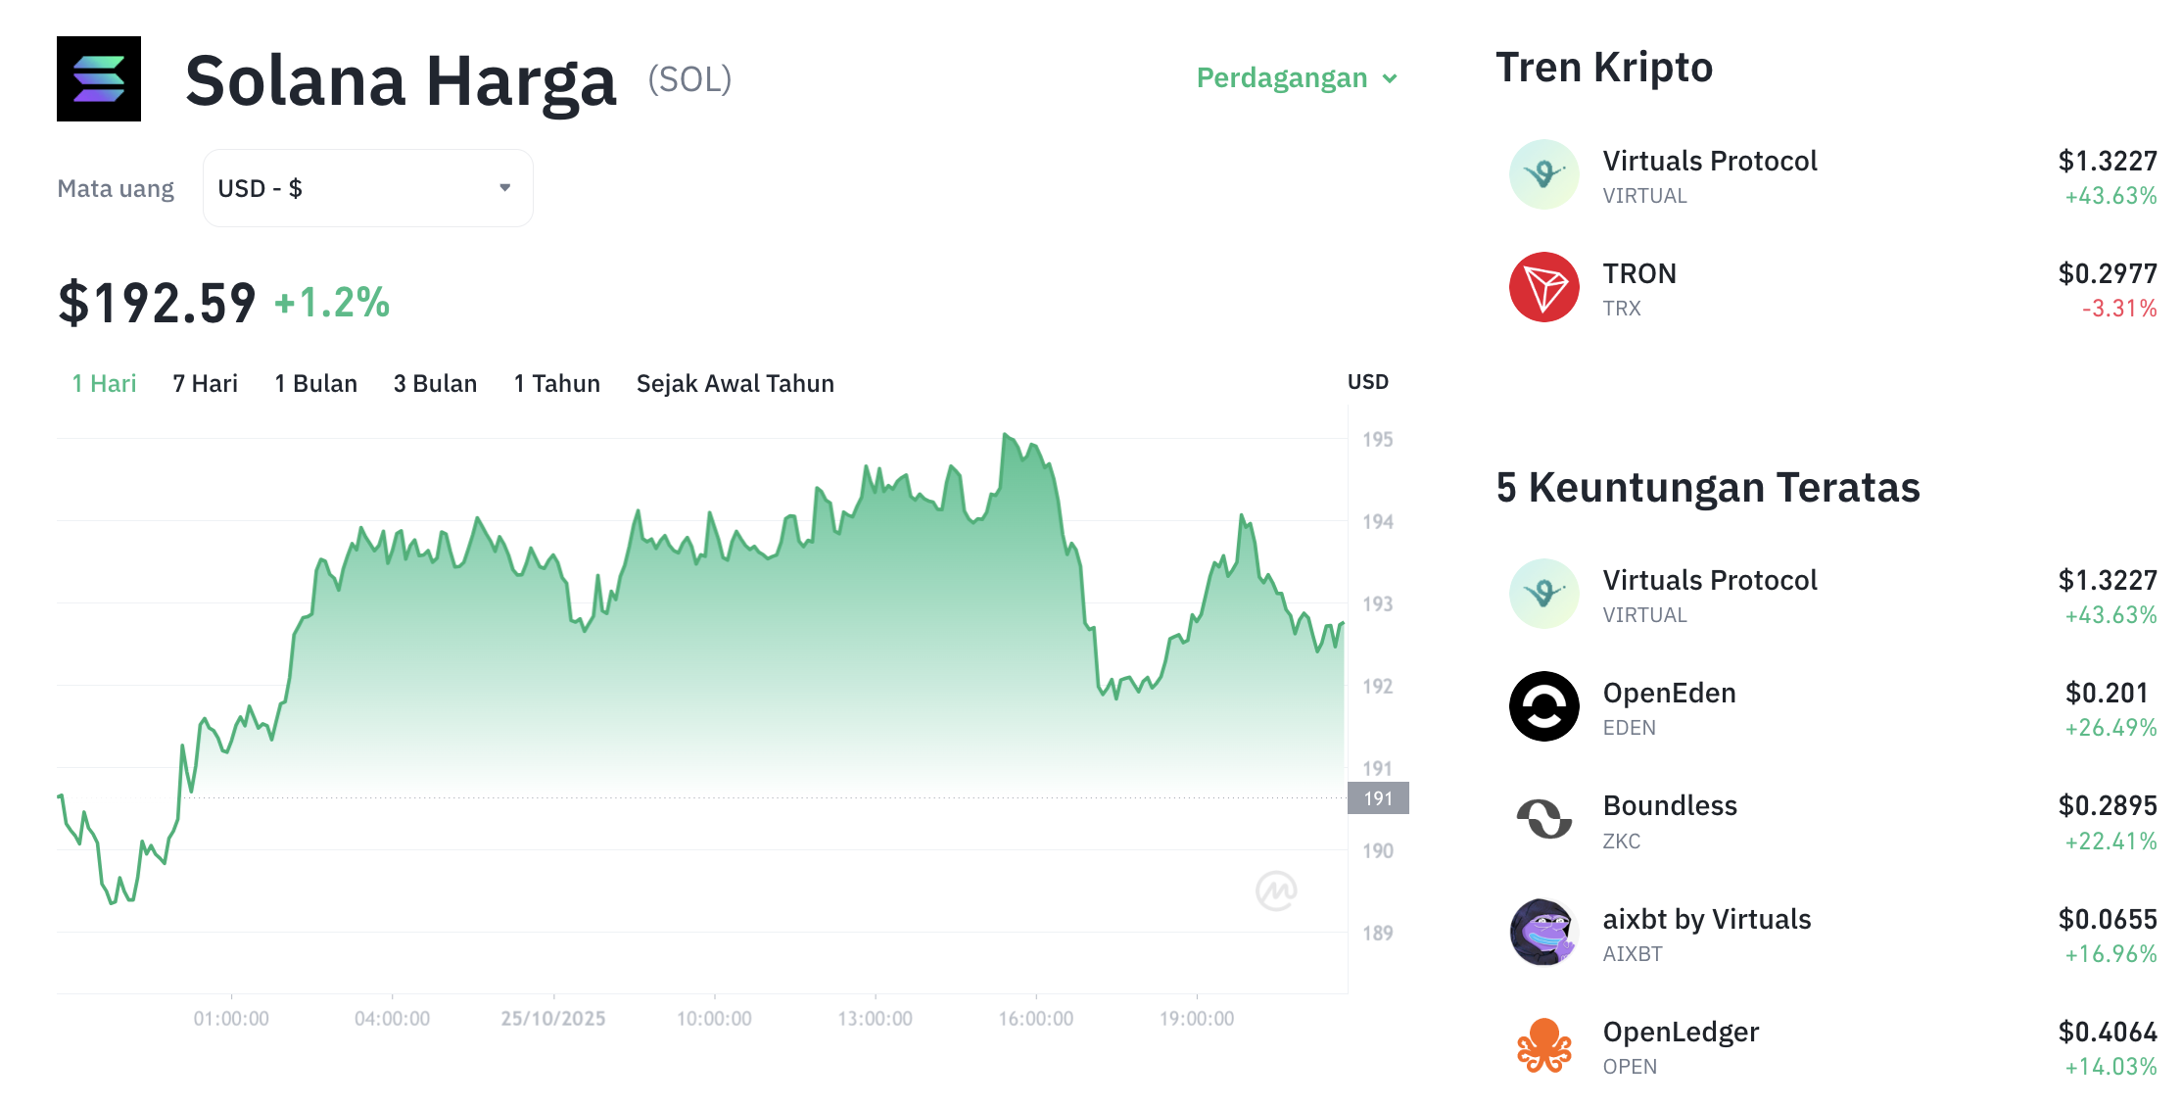Click the Solana logo icon
Screen dimensions: 2182x1107
click(99, 79)
